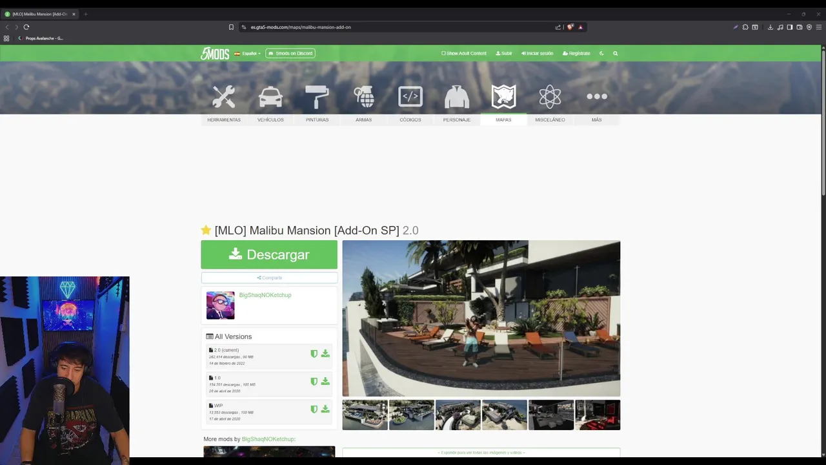826x465 pixels.
Task: Switch to the Mapas tab label
Action: point(503,119)
